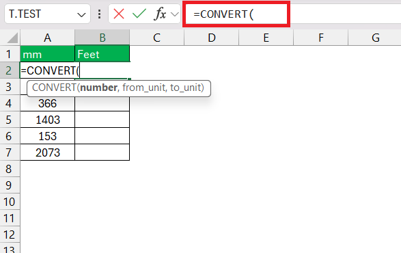Click empty Feet cell beside 1403
Viewport: 401px width, 253px height.
[x=102, y=120]
